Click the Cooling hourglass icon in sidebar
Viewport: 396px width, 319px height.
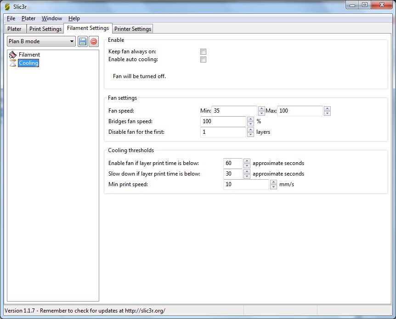12,63
